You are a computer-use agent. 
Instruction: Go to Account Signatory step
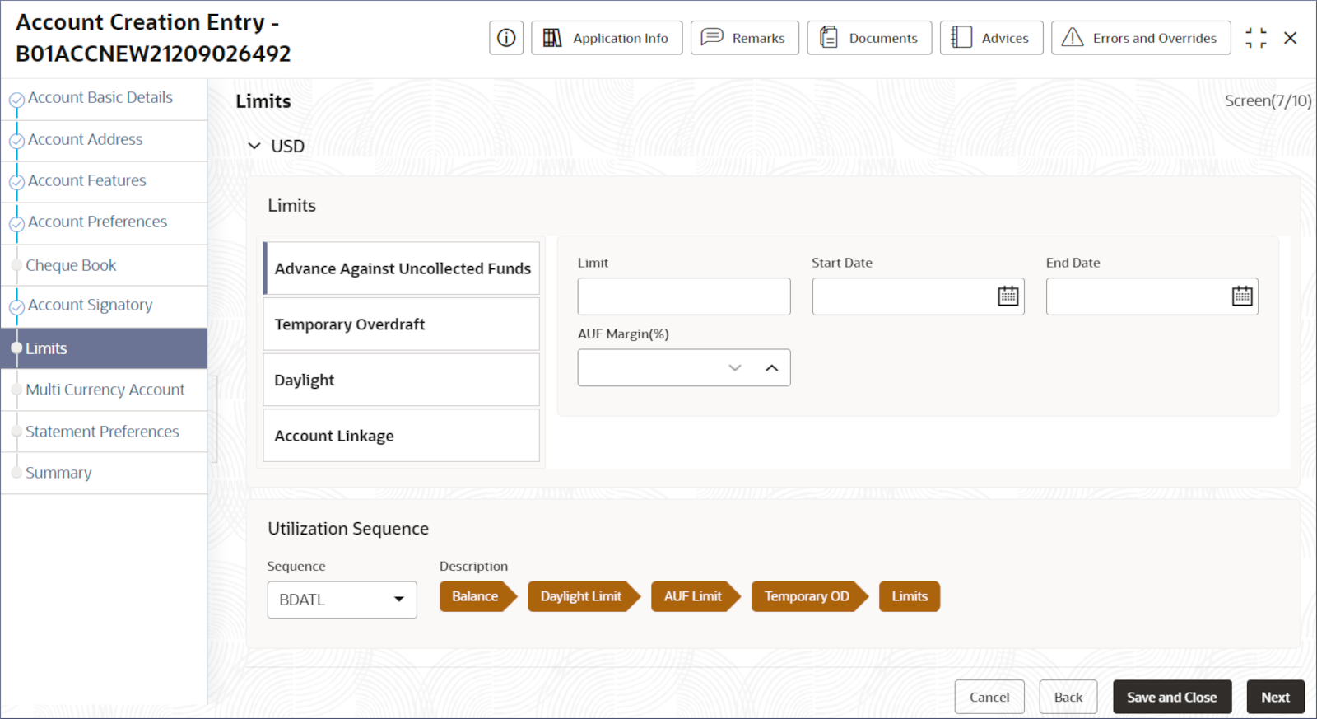pos(90,306)
